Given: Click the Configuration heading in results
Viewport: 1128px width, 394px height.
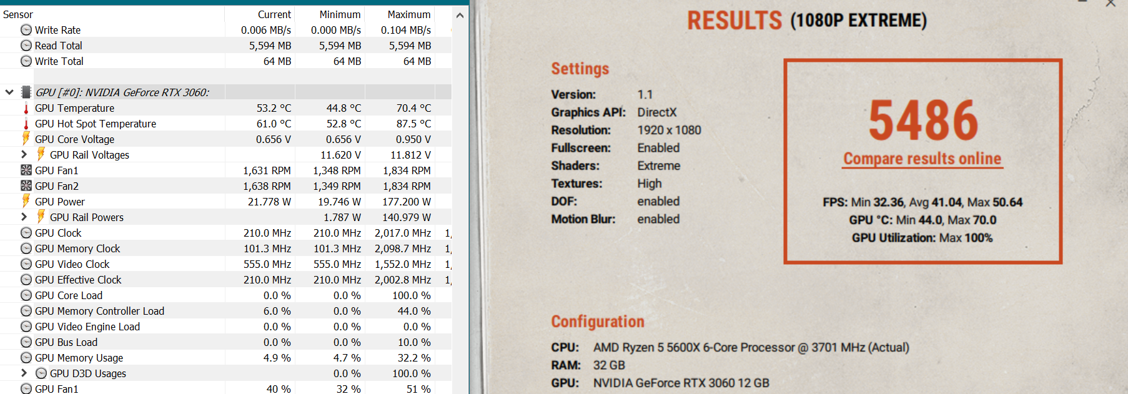Looking at the screenshot, I should click(x=597, y=322).
